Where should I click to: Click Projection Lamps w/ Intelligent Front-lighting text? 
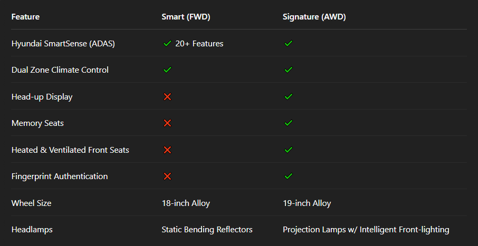pyautogui.click(x=366, y=230)
